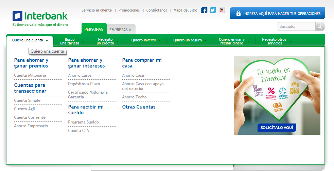Switch to the Empresas tab
334x171 pixels.
point(121,30)
